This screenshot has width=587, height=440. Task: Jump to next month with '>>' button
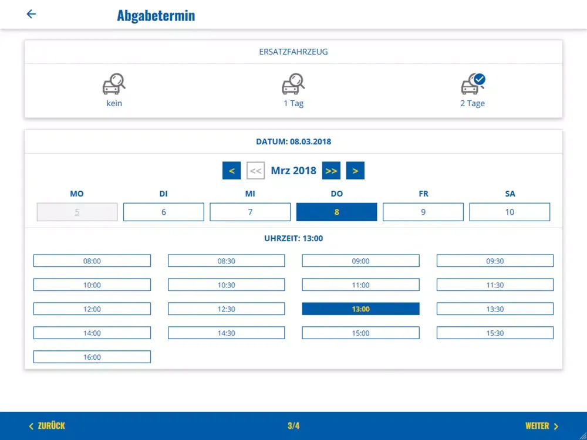click(x=331, y=171)
